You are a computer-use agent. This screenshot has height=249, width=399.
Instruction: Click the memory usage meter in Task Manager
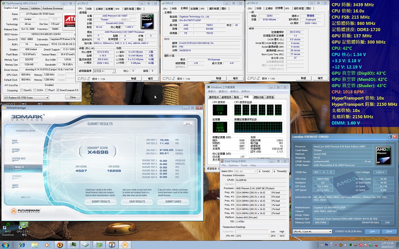[x=220, y=127]
